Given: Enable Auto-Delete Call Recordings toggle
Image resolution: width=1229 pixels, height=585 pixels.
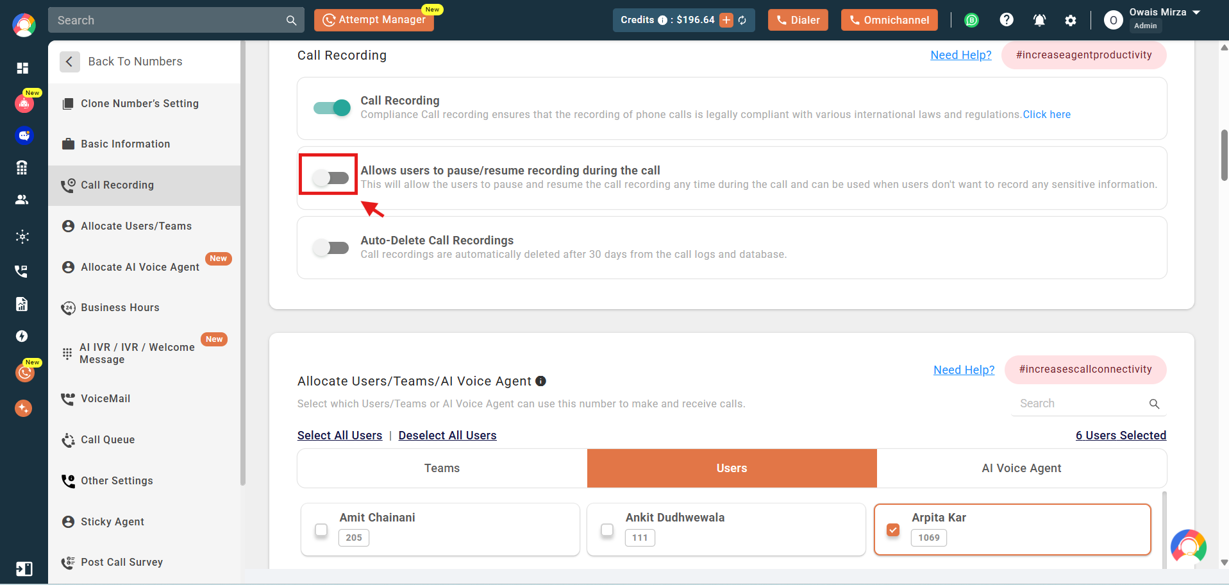Looking at the screenshot, I should tap(331, 248).
